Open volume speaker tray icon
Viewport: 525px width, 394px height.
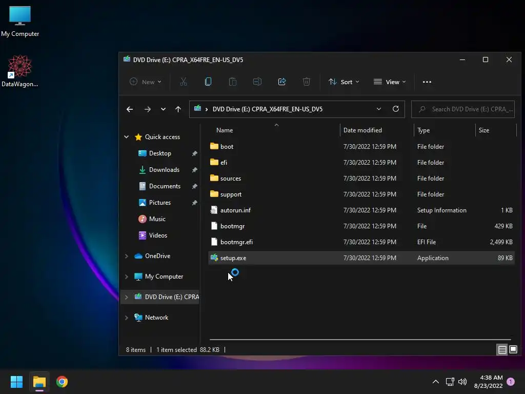pos(462,382)
